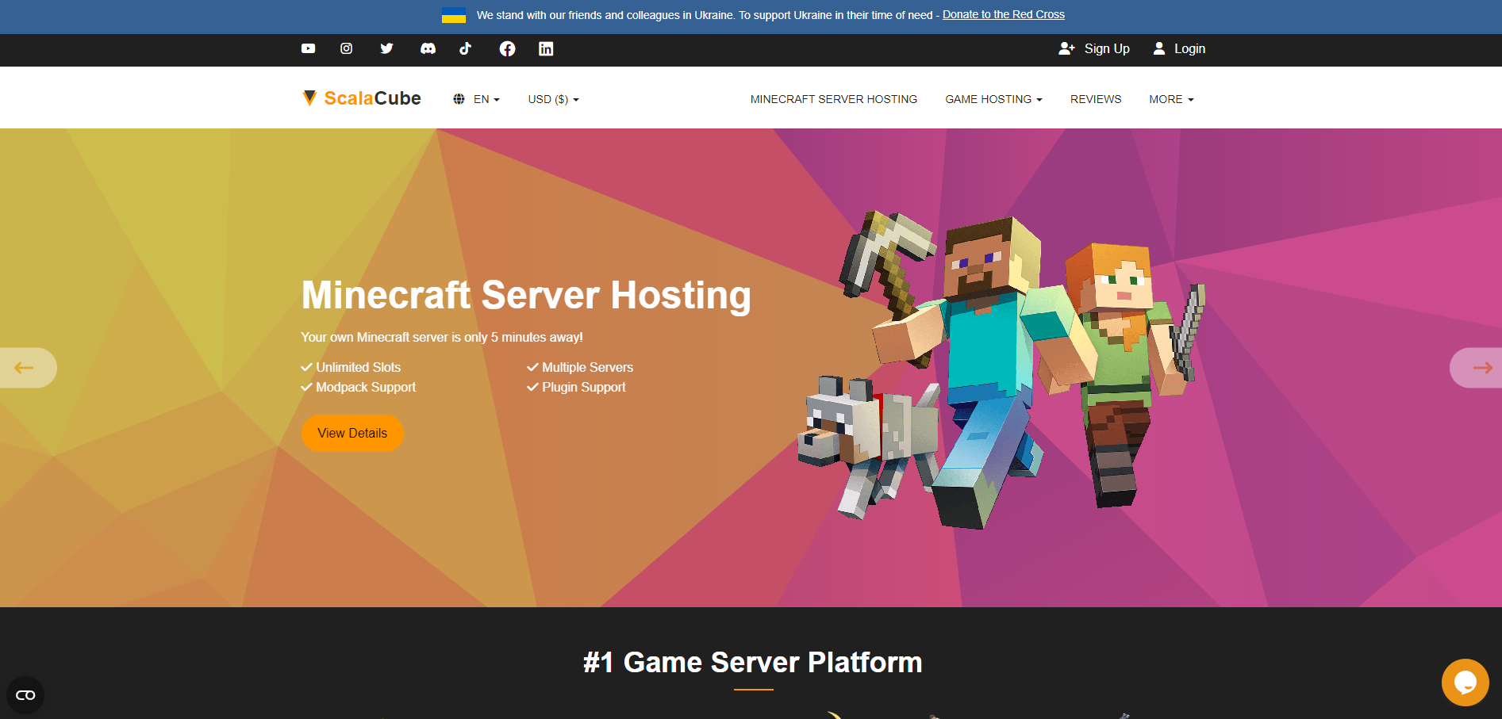The width and height of the screenshot is (1502, 719).
Task: Click the View Details button
Action: [x=352, y=433]
